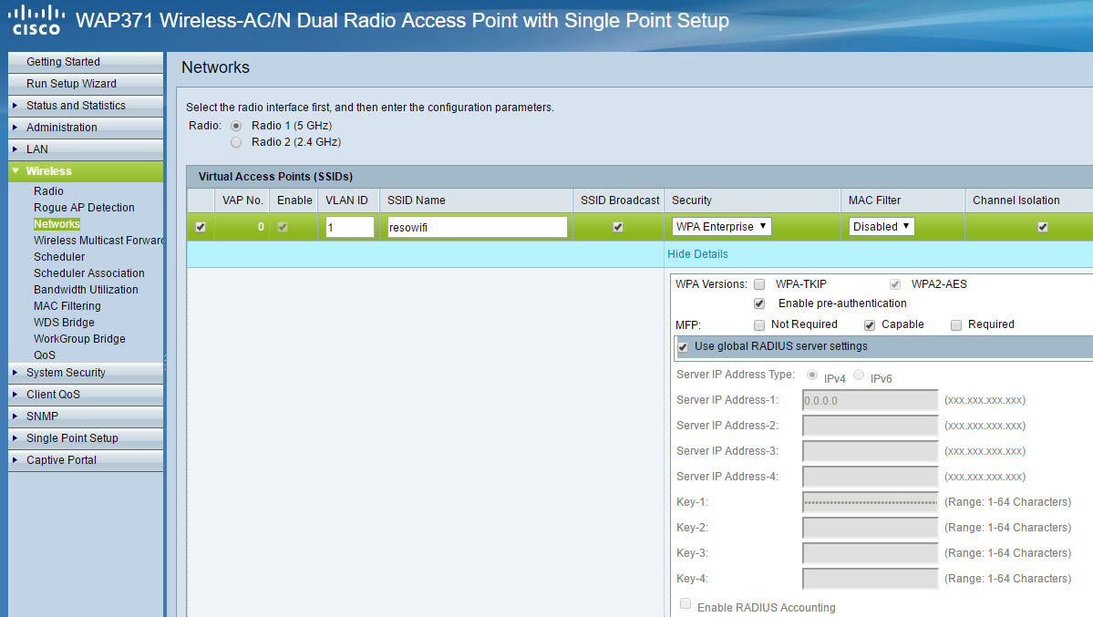Click the VAP No. column header
The width and height of the screenshot is (1093, 617).
point(242,201)
